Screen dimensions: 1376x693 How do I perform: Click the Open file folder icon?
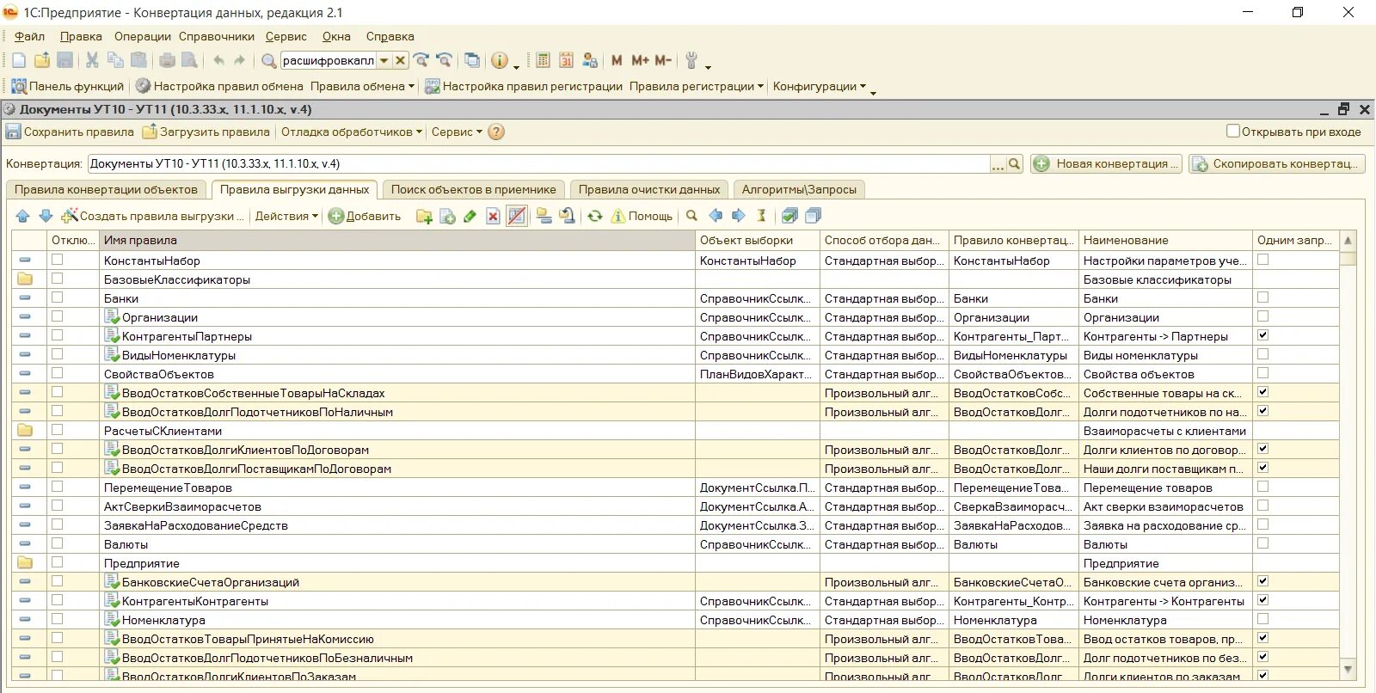tap(41, 60)
